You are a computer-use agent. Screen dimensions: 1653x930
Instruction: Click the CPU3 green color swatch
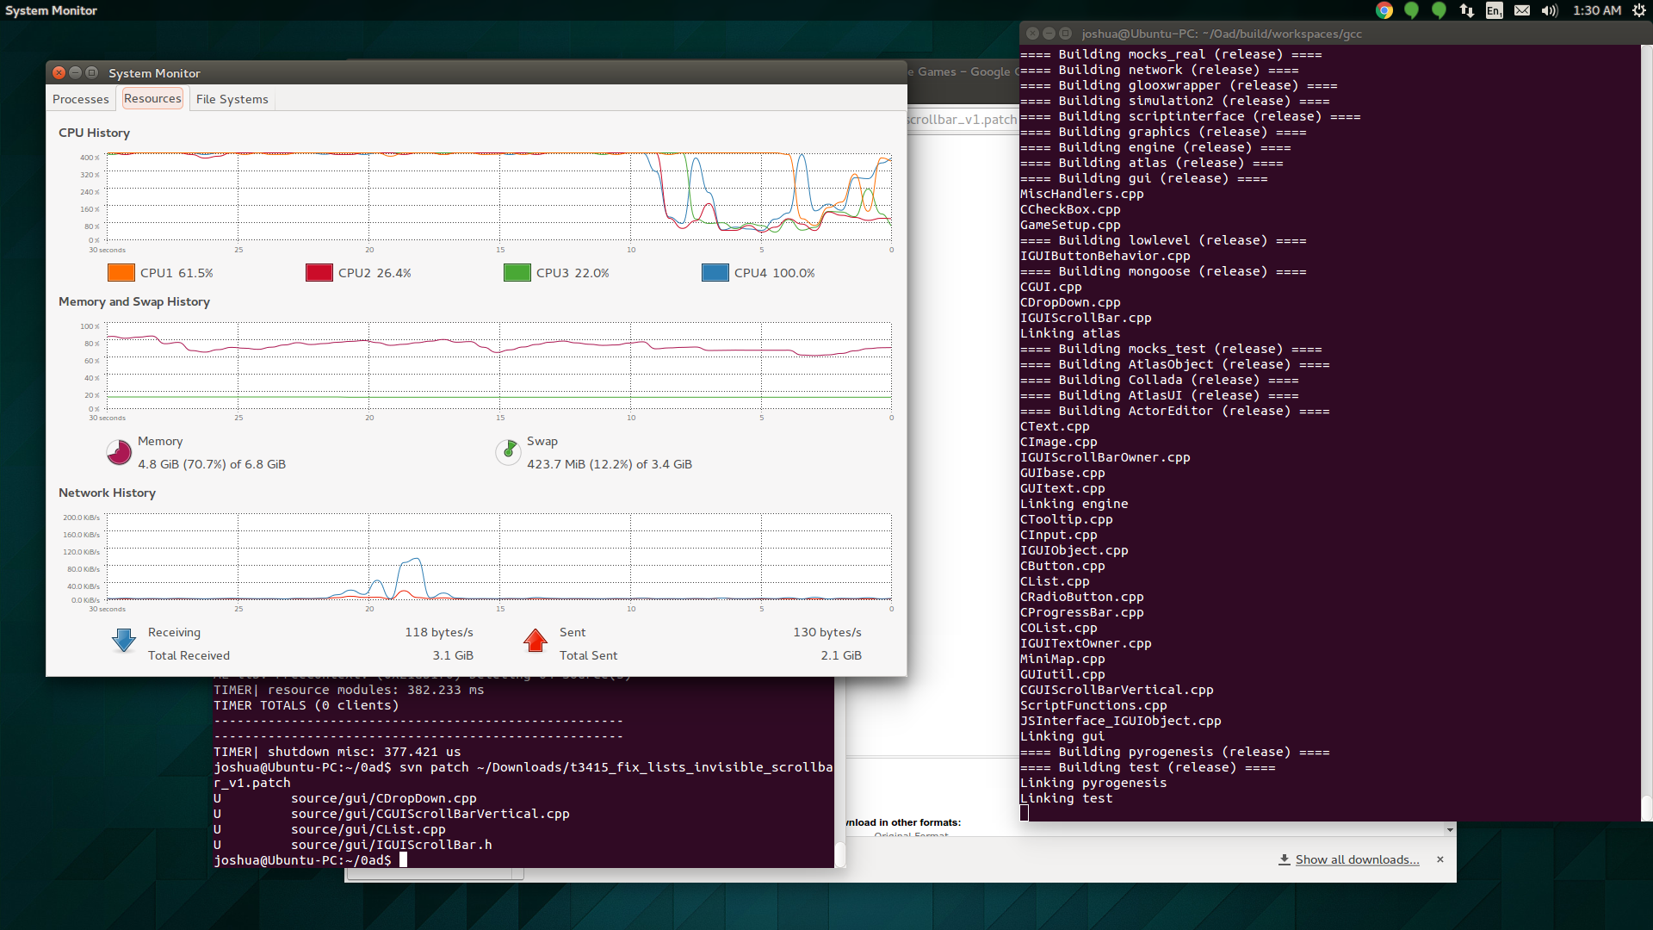pos(517,273)
